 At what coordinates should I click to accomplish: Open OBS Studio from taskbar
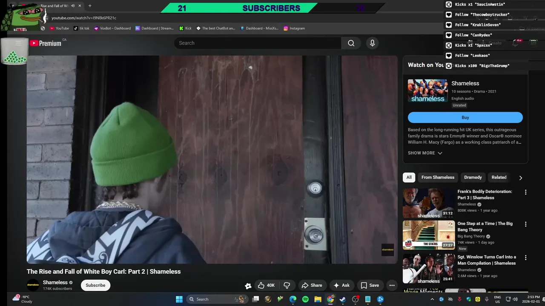coord(356,299)
